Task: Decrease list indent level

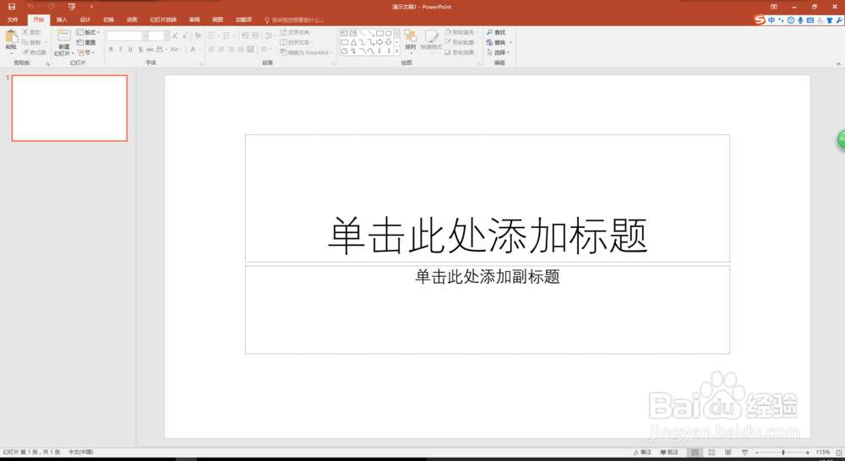Action: 245,35
